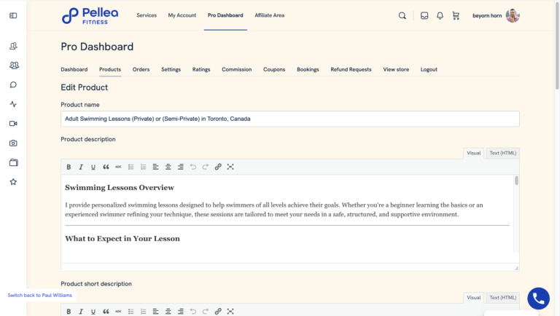The width and height of the screenshot is (560, 316).
Task: Open the photo camera sidebar icon
Action: (x=13, y=143)
